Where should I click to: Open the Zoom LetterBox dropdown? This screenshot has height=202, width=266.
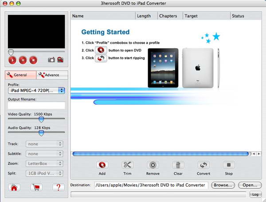(44, 163)
